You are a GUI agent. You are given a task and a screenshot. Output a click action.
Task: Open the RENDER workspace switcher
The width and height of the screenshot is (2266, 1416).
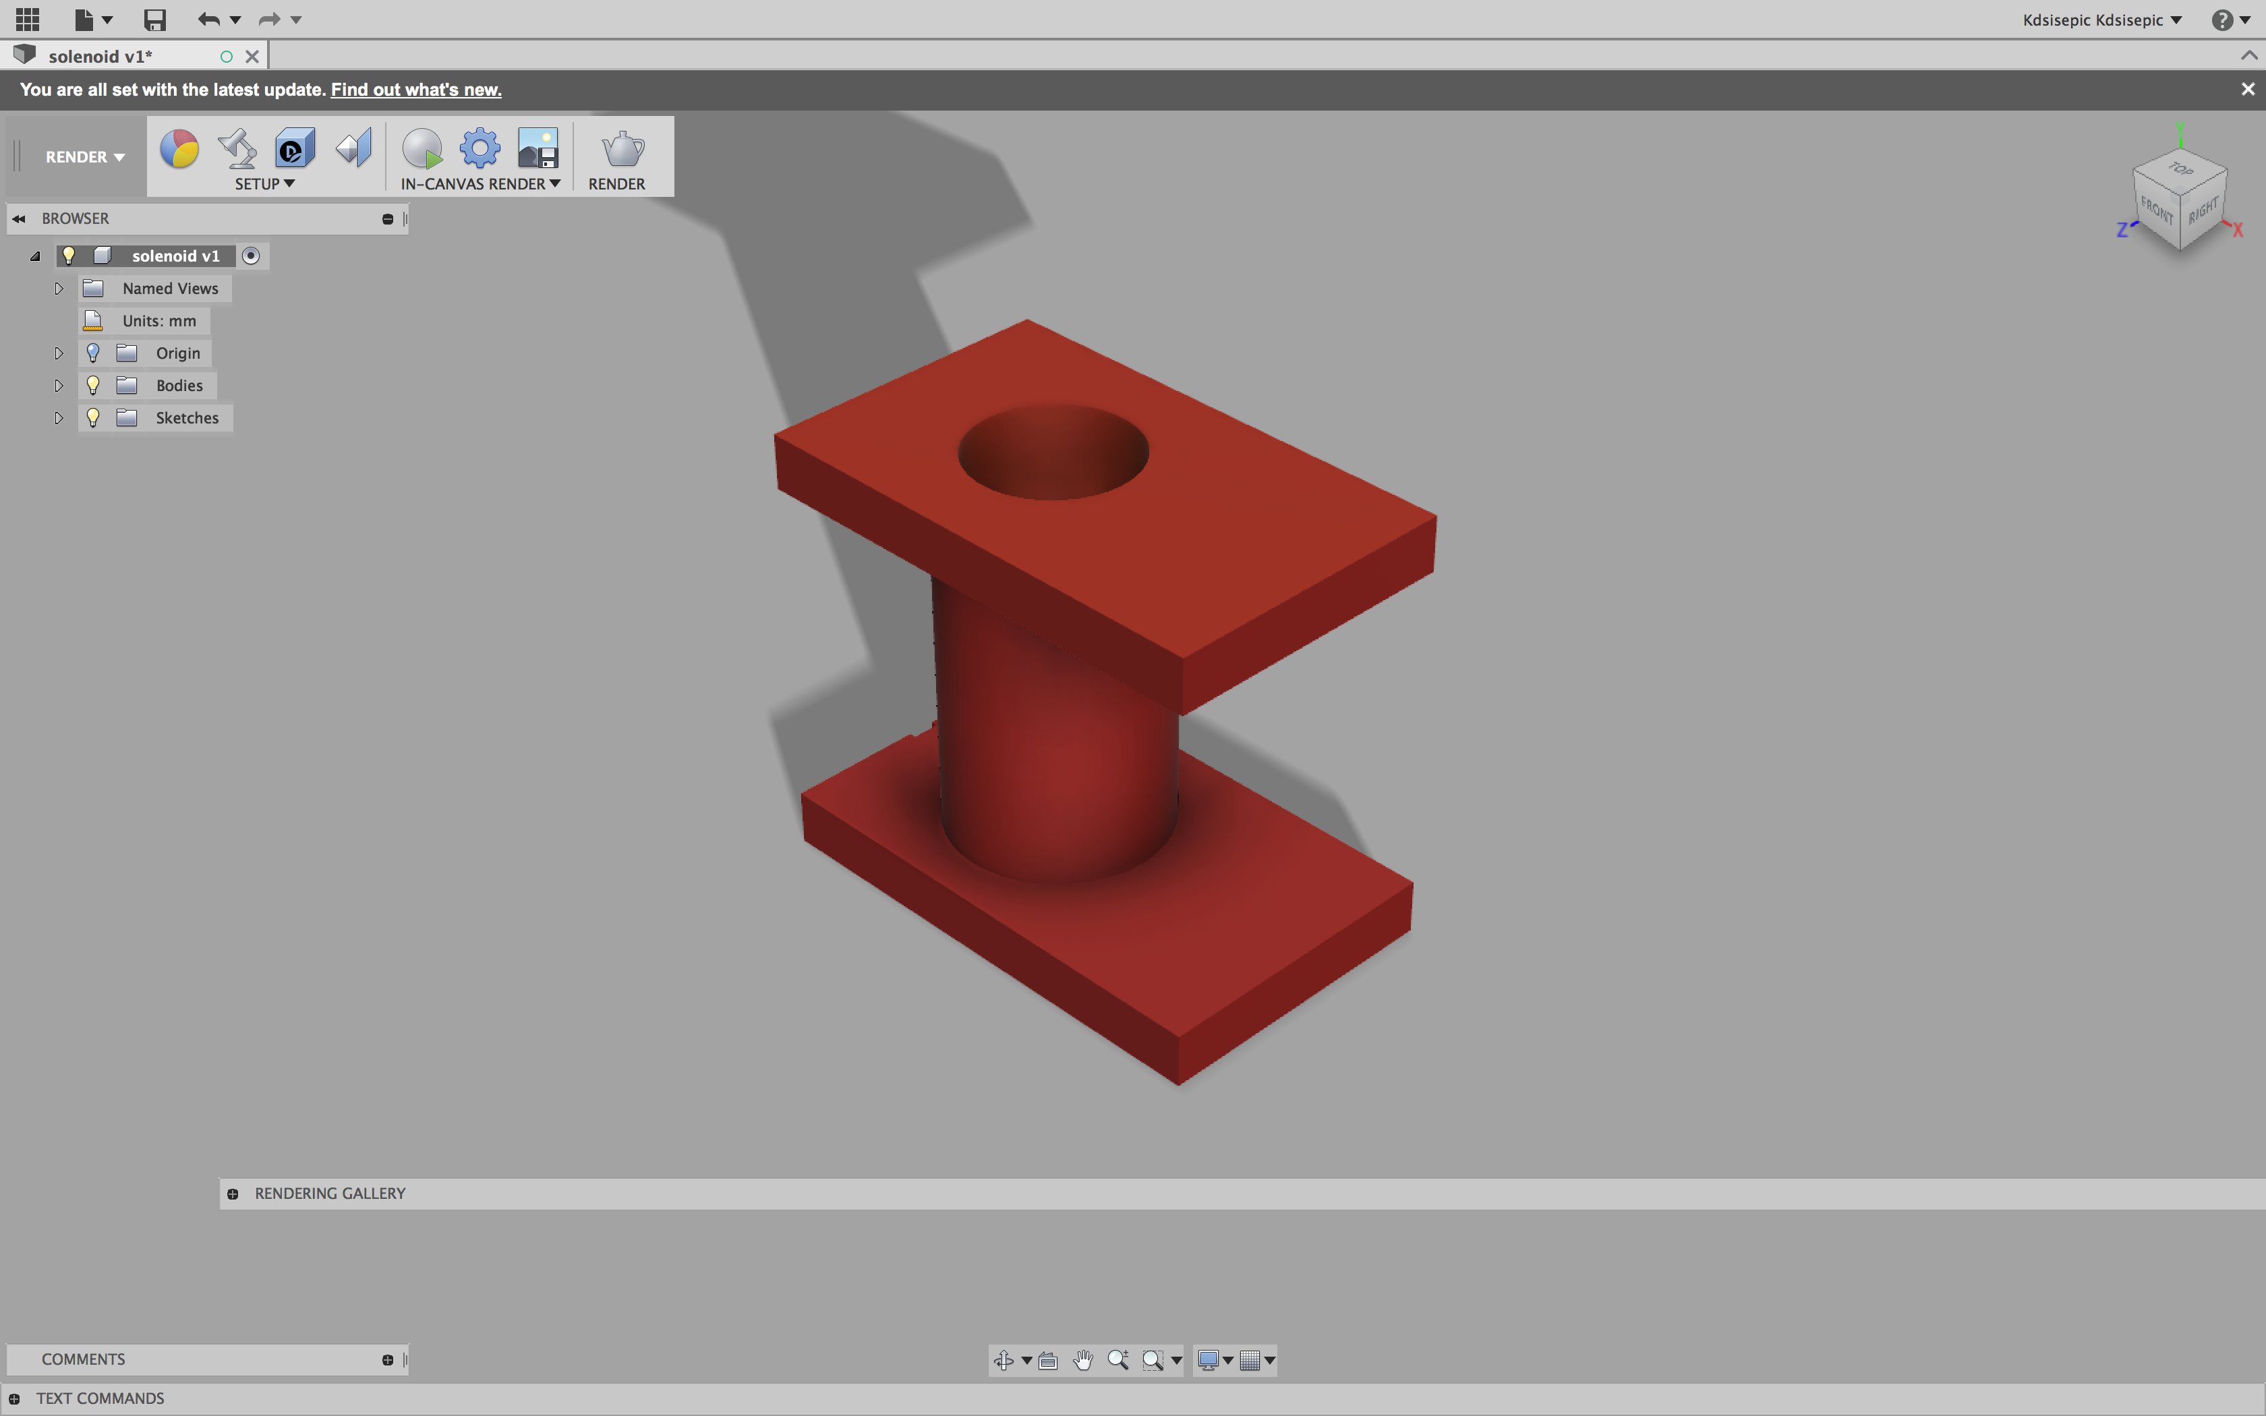84,156
